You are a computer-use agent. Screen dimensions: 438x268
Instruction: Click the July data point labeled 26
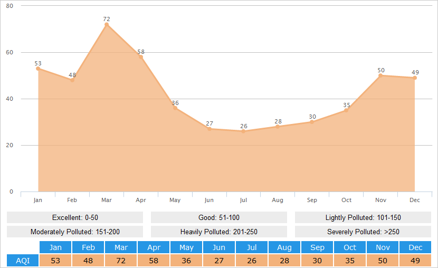click(243, 131)
